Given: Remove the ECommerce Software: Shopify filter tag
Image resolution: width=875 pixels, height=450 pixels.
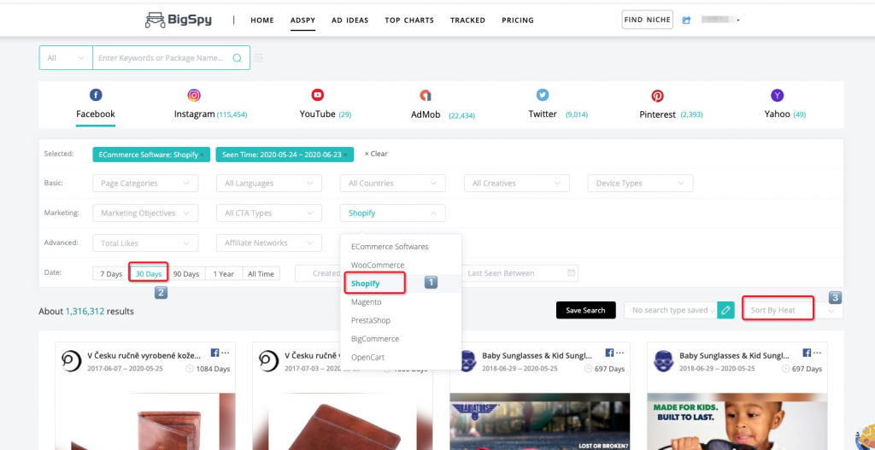Looking at the screenshot, I should 202,155.
